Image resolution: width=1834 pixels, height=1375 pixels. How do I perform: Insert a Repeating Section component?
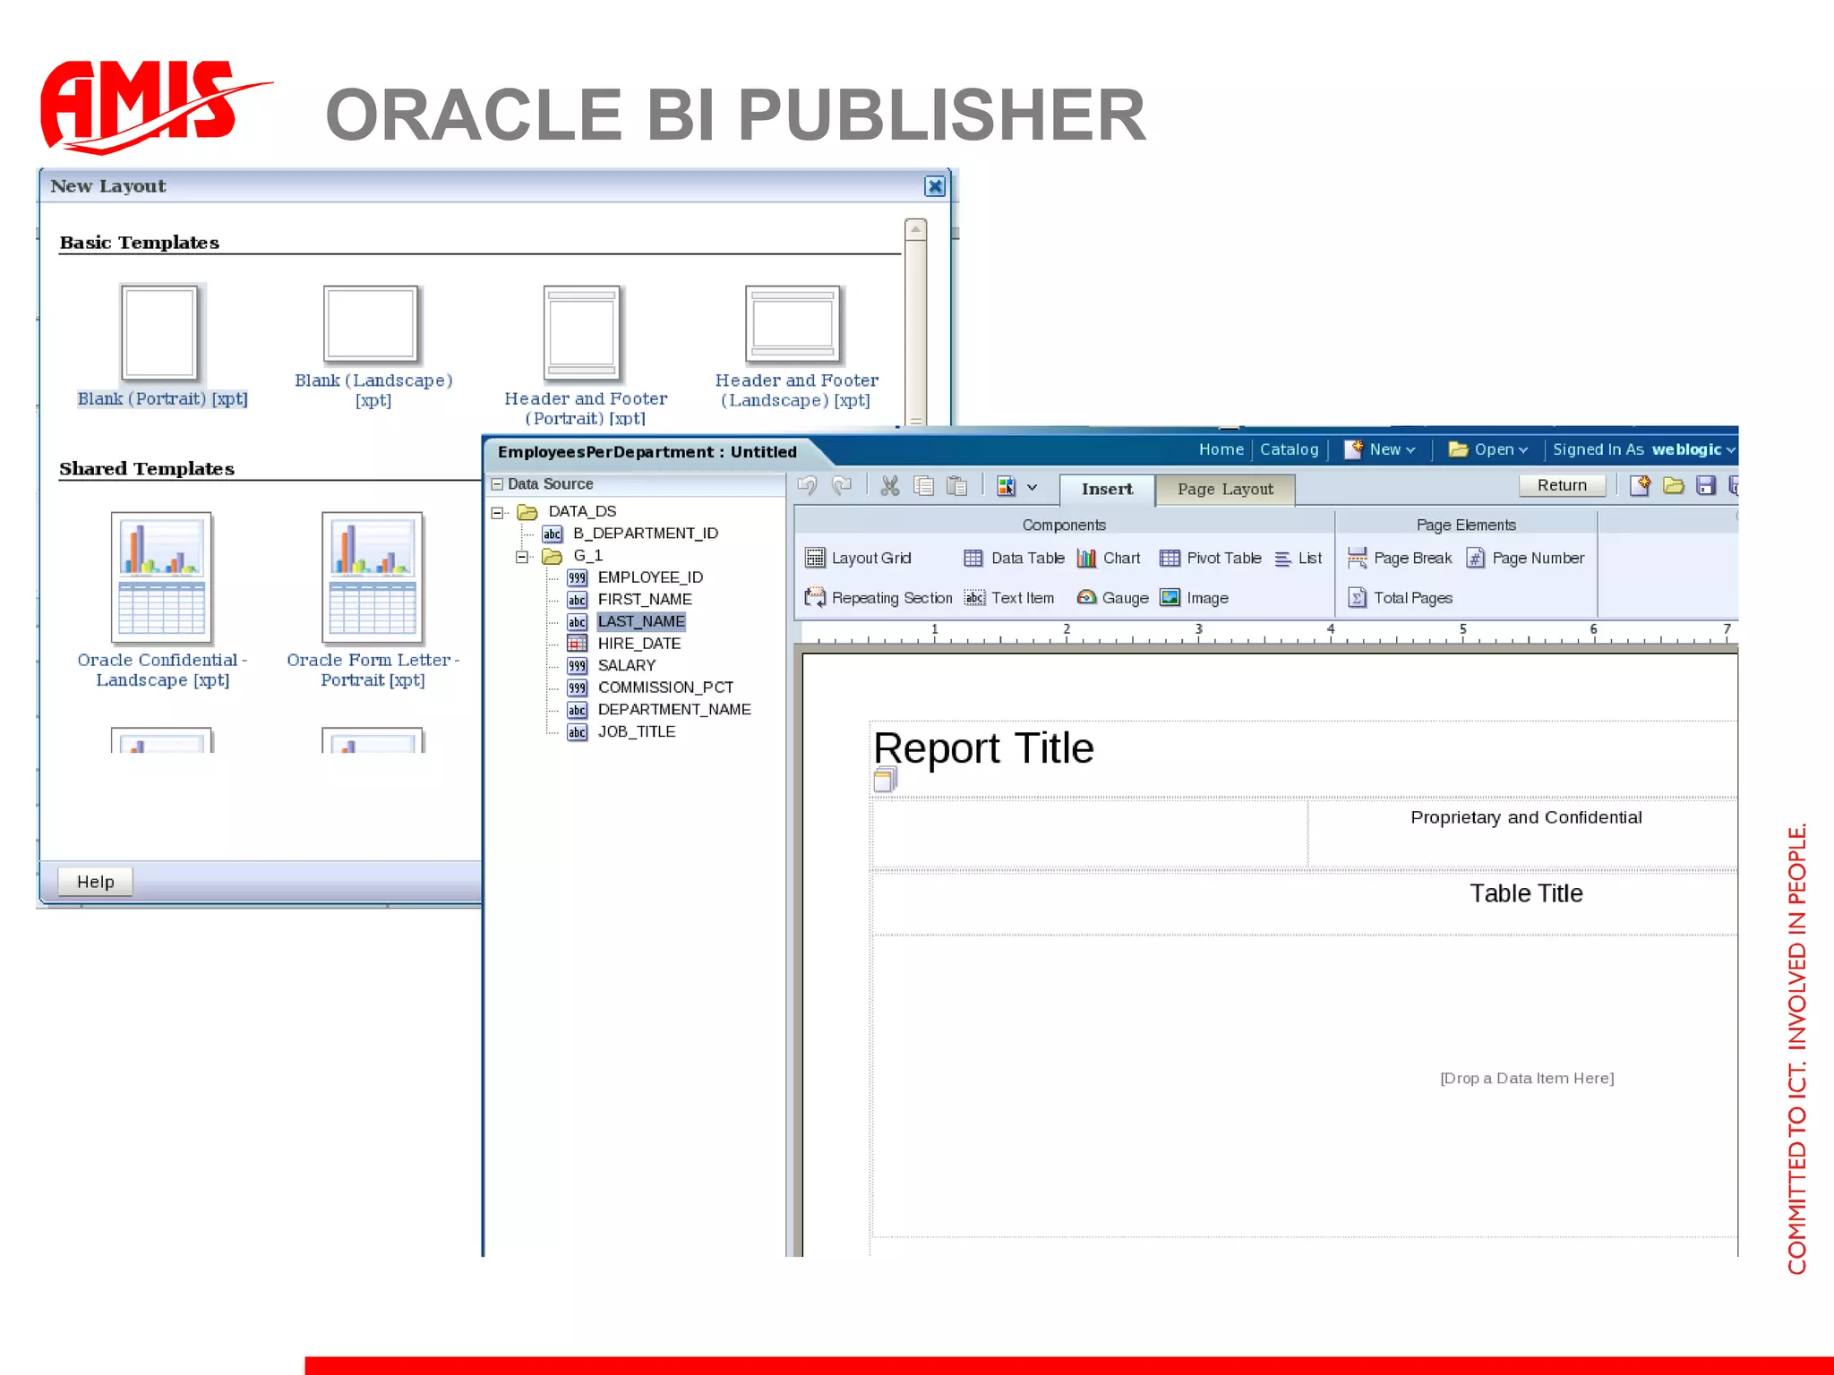click(x=878, y=597)
